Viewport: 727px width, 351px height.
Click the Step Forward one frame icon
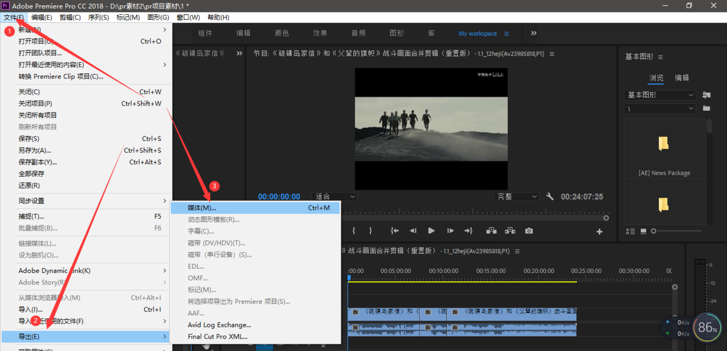pyautogui.click(x=450, y=231)
